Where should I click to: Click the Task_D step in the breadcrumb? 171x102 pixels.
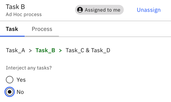click(x=101, y=51)
